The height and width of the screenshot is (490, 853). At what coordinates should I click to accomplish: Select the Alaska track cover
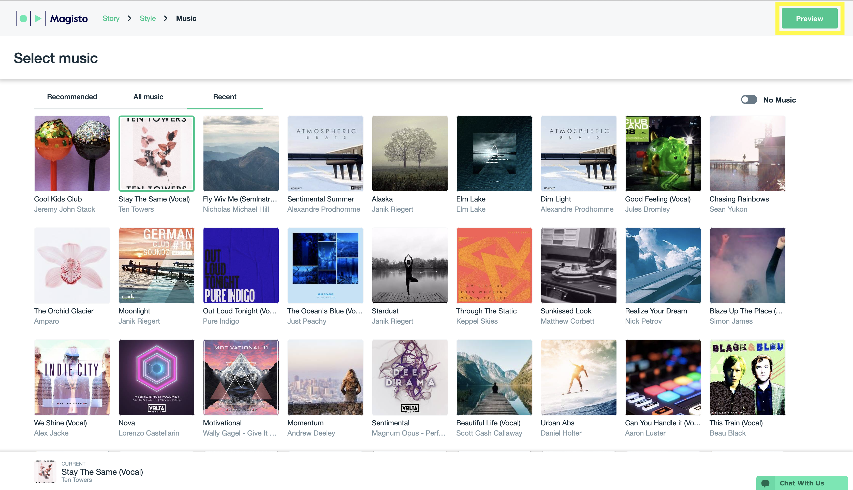pyautogui.click(x=410, y=153)
